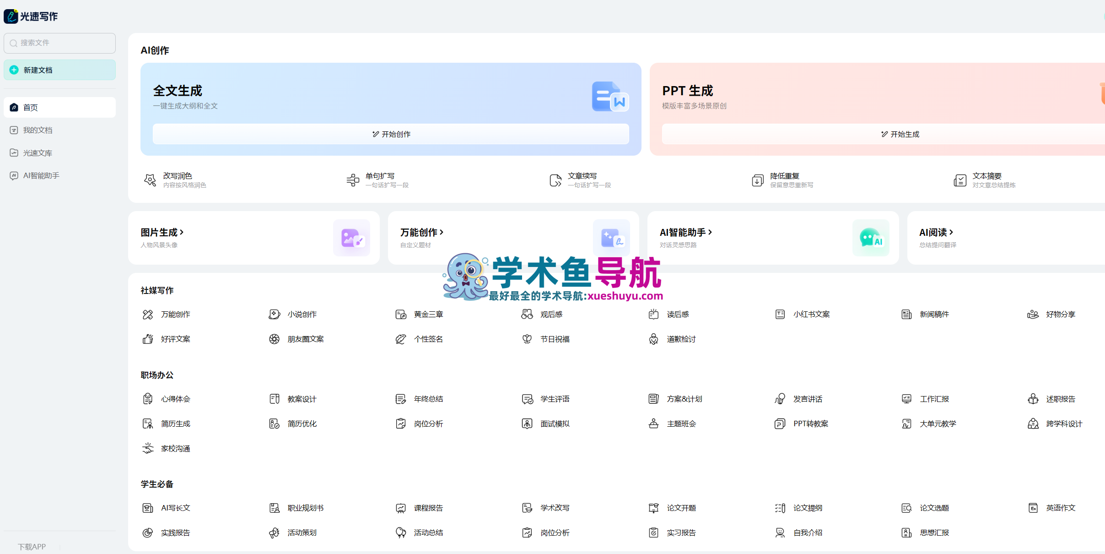Screen dimensions: 1105x554
Task: Click the 个性签名 icon
Action: (x=401, y=339)
